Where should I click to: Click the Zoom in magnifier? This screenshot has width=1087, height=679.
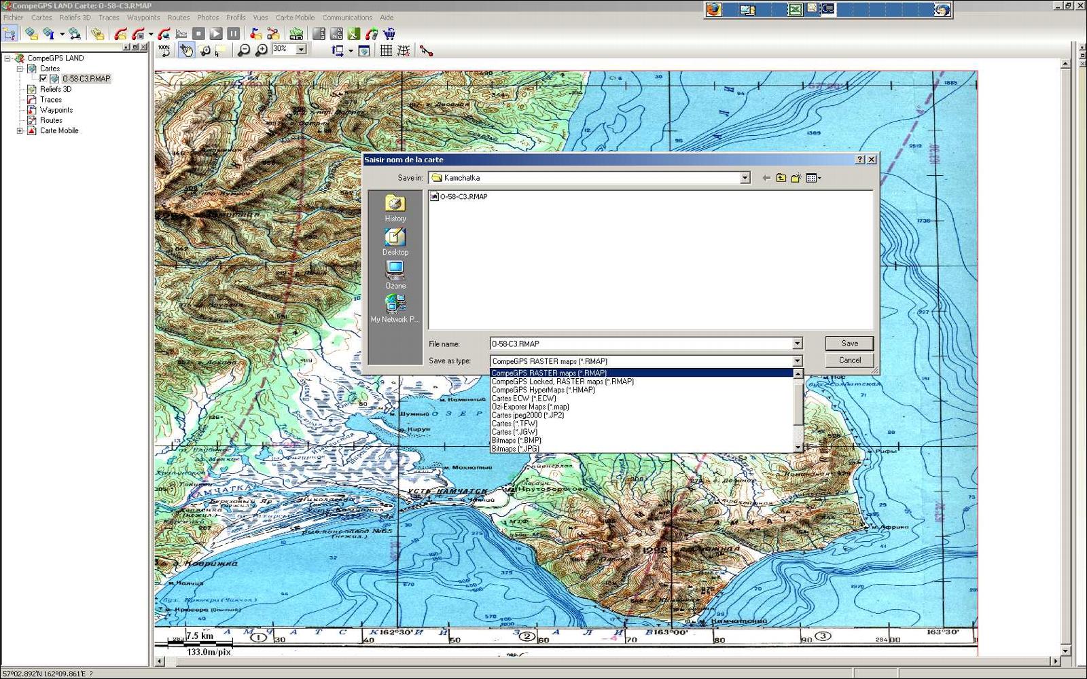[x=262, y=50]
